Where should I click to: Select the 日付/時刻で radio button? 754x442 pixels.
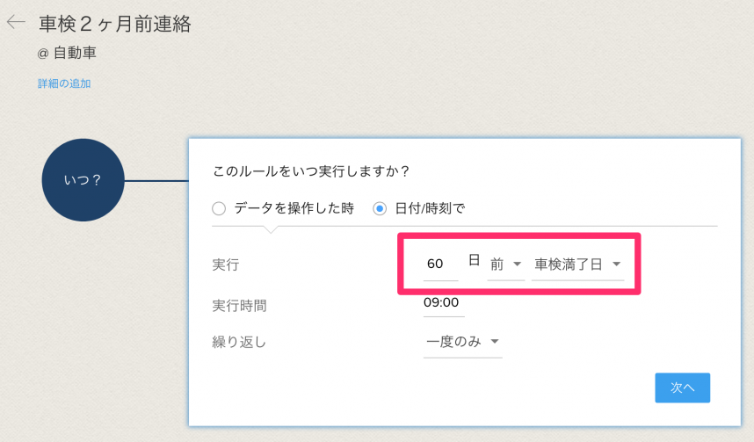pyautogui.click(x=380, y=209)
